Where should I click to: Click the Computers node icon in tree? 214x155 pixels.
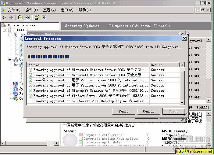coord(16,59)
